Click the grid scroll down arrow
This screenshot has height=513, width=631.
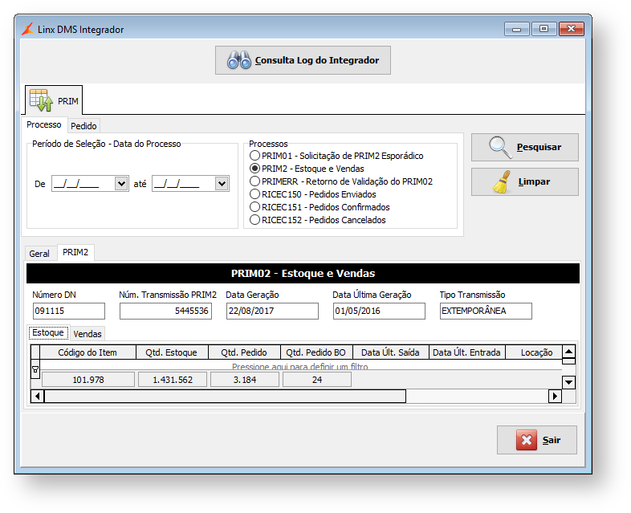[x=568, y=382]
